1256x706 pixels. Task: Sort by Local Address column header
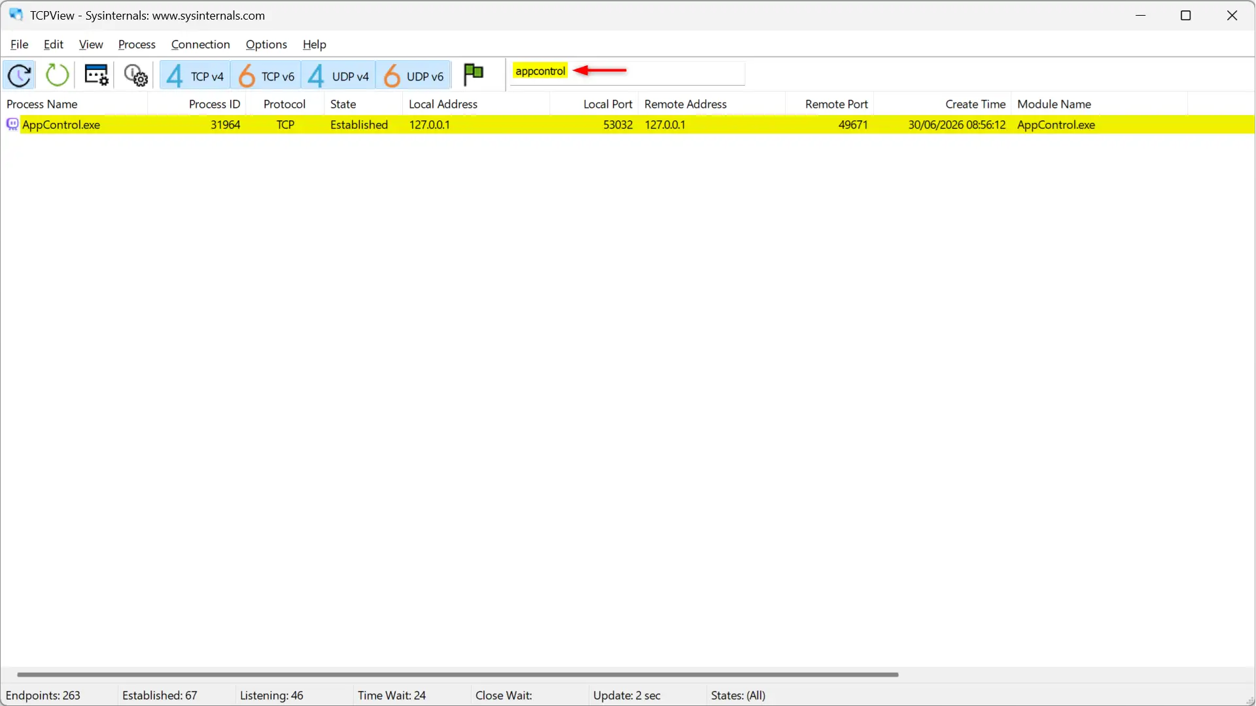[x=476, y=104]
